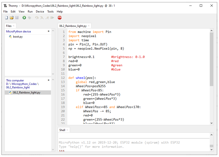Click the Resume execution icon
The width and height of the screenshot is (219, 157).
(52, 18)
